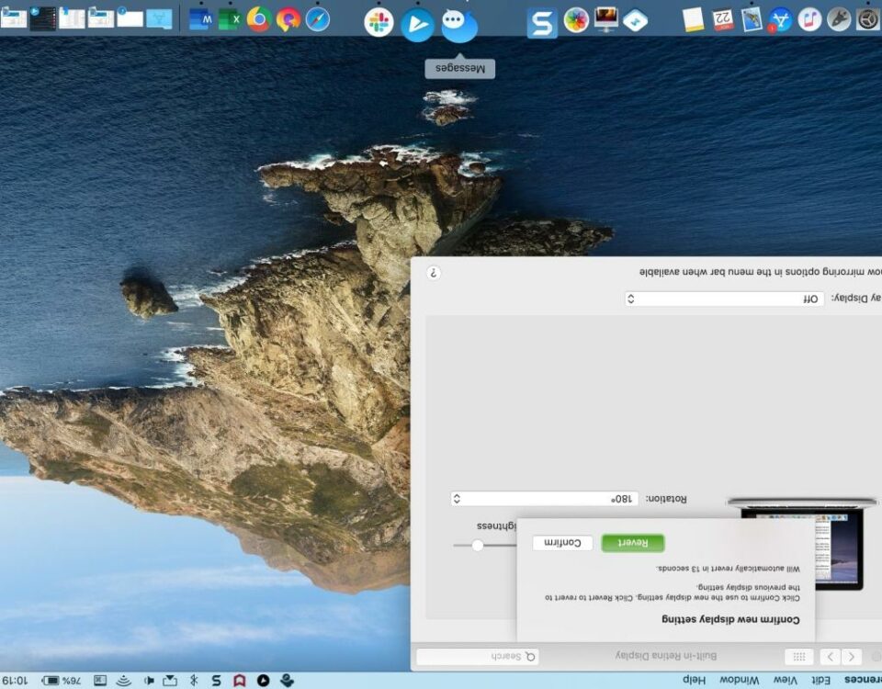Click keyboard input source icon in menu bar

pyautogui.click(x=100, y=681)
